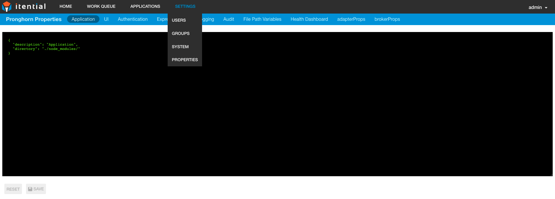This screenshot has width=555, height=199.
Task: Open the File Path Variables tab
Action: click(x=262, y=19)
